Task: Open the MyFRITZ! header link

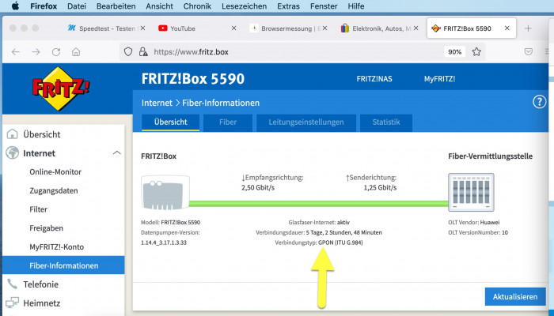Action: click(443, 79)
